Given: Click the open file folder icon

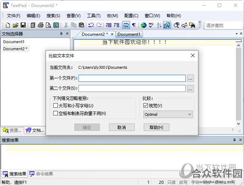Looking at the screenshot, I should coord(15,25).
